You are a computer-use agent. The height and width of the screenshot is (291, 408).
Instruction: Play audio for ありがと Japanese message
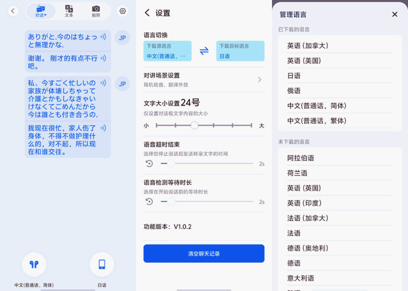coord(103,37)
